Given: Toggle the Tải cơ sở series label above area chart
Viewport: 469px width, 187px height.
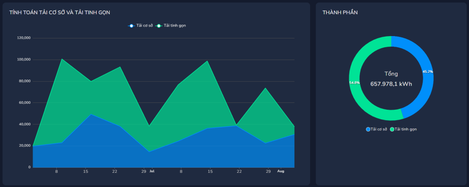Looking at the screenshot, I should 144,26.
